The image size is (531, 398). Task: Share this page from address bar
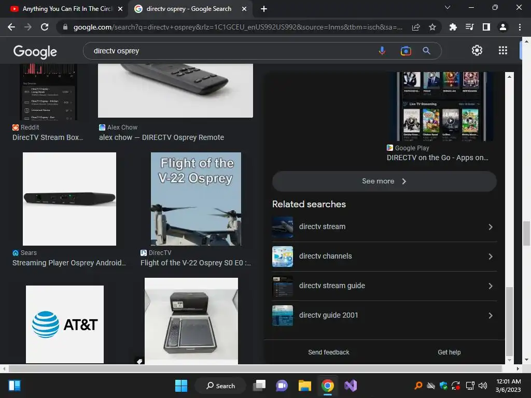click(416, 27)
